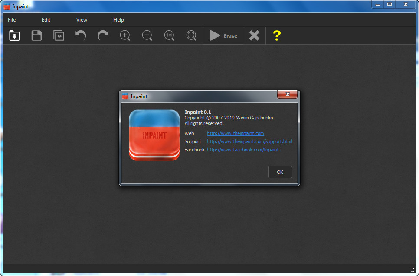This screenshot has height=276, width=419.
Task: Visit the theinpaint.com web link
Action: 236,133
